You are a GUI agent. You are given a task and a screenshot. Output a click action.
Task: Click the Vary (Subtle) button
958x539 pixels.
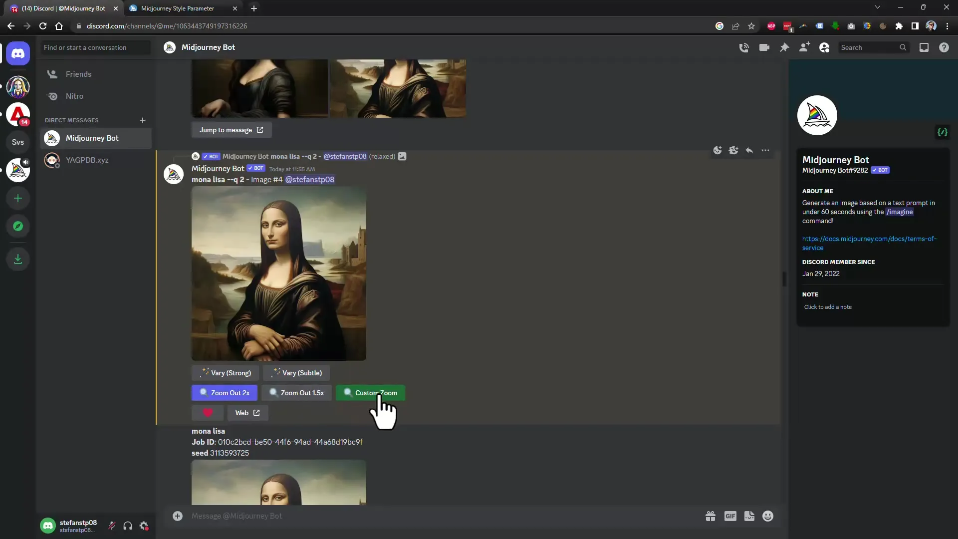click(x=296, y=373)
